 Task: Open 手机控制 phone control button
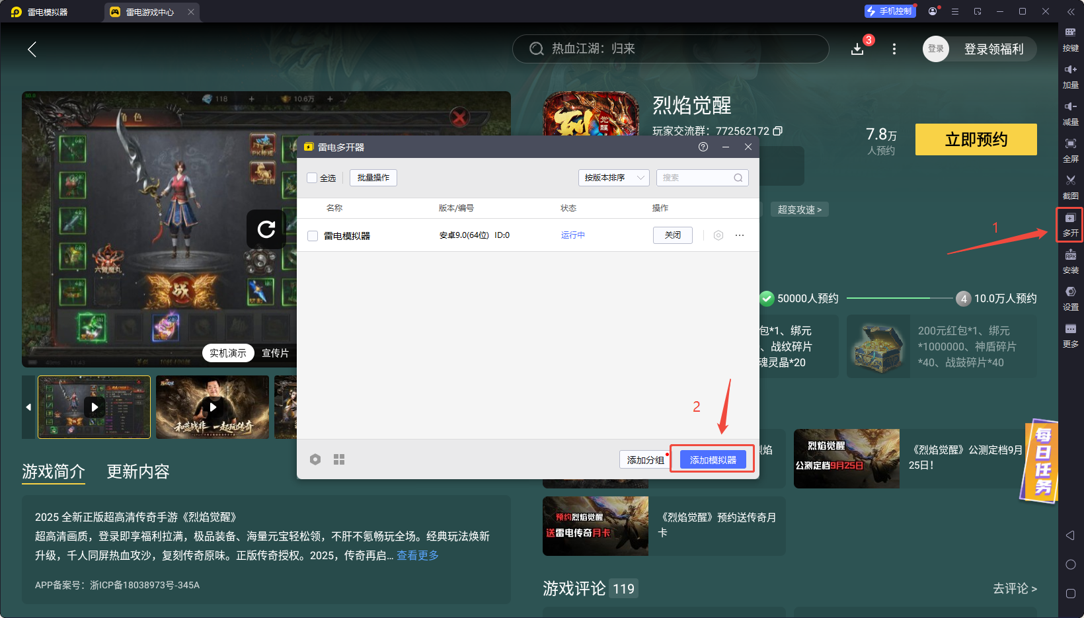(890, 11)
